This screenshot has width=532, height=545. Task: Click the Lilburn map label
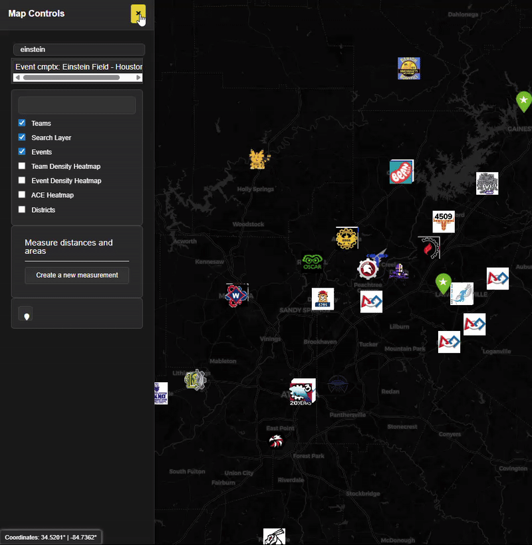point(400,327)
